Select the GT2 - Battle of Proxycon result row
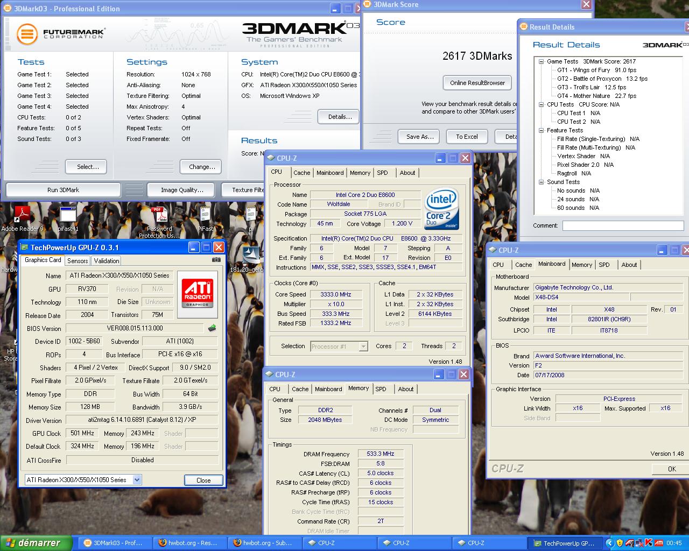 tap(602, 79)
